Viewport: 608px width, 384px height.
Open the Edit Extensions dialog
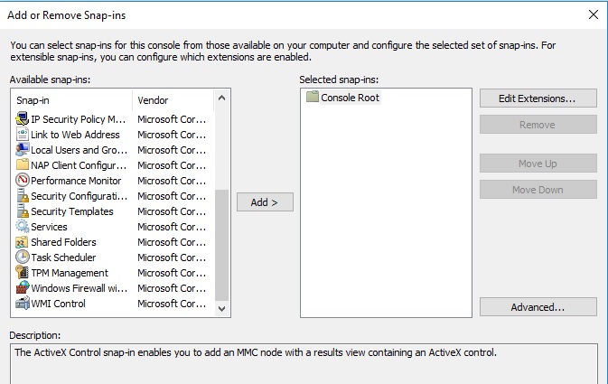pyautogui.click(x=538, y=98)
